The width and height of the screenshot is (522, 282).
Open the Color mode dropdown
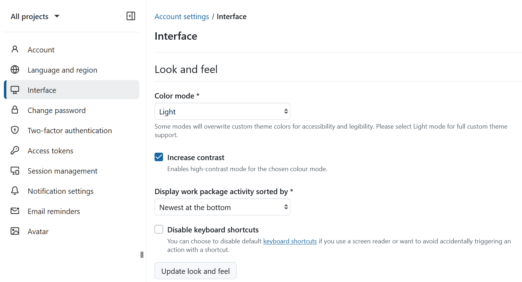pos(222,111)
